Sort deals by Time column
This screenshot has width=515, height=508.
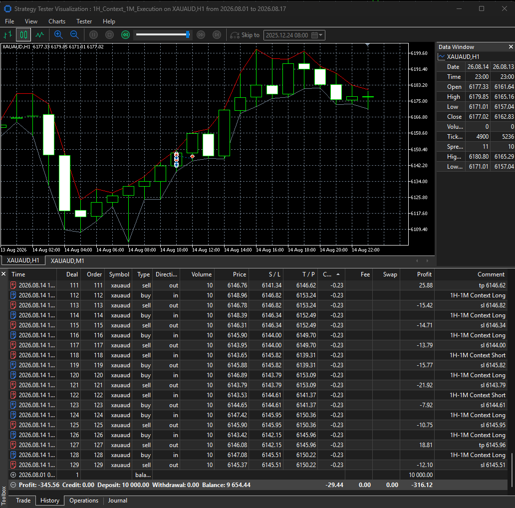pyautogui.click(x=32, y=274)
